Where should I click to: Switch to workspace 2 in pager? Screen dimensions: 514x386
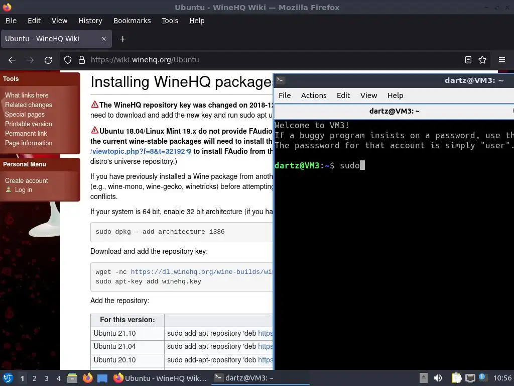35,378
